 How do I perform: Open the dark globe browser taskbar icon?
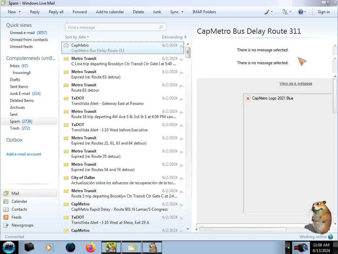pyautogui.click(x=70, y=247)
